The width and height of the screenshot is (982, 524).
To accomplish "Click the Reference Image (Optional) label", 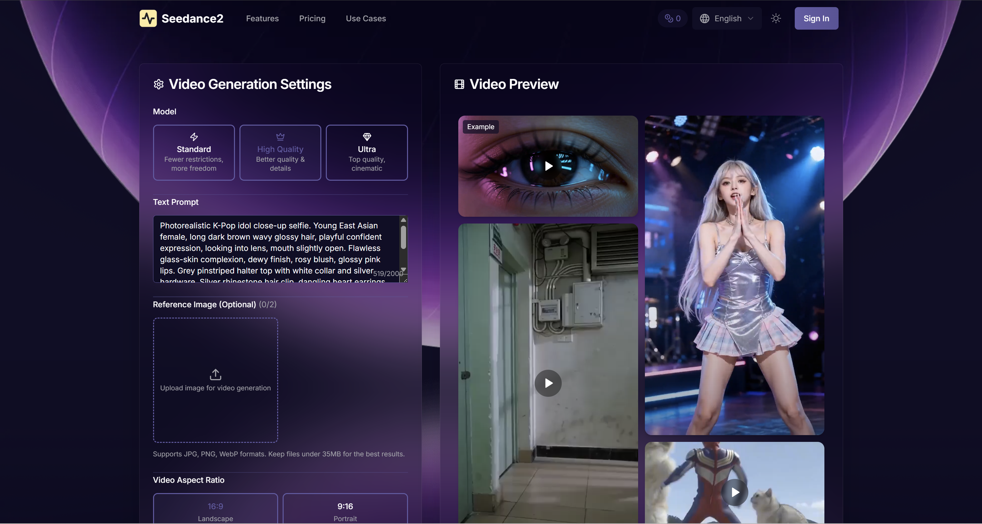I will (204, 304).
